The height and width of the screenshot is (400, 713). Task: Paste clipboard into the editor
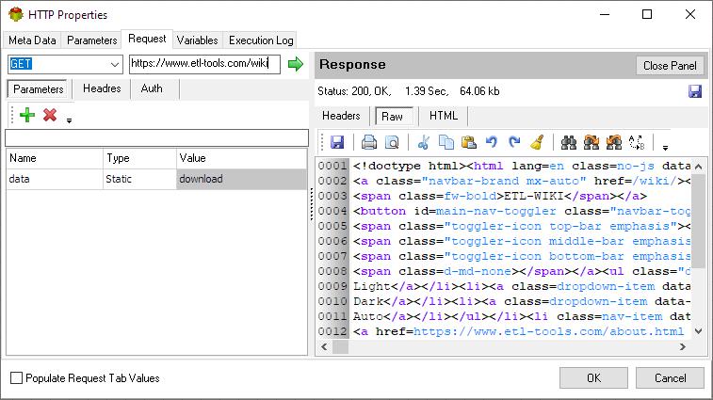click(x=469, y=142)
